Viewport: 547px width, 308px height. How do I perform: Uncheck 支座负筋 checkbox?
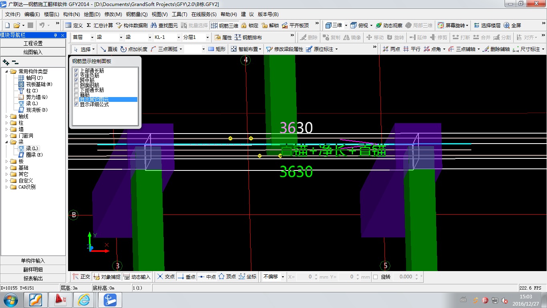[x=76, y=75]
